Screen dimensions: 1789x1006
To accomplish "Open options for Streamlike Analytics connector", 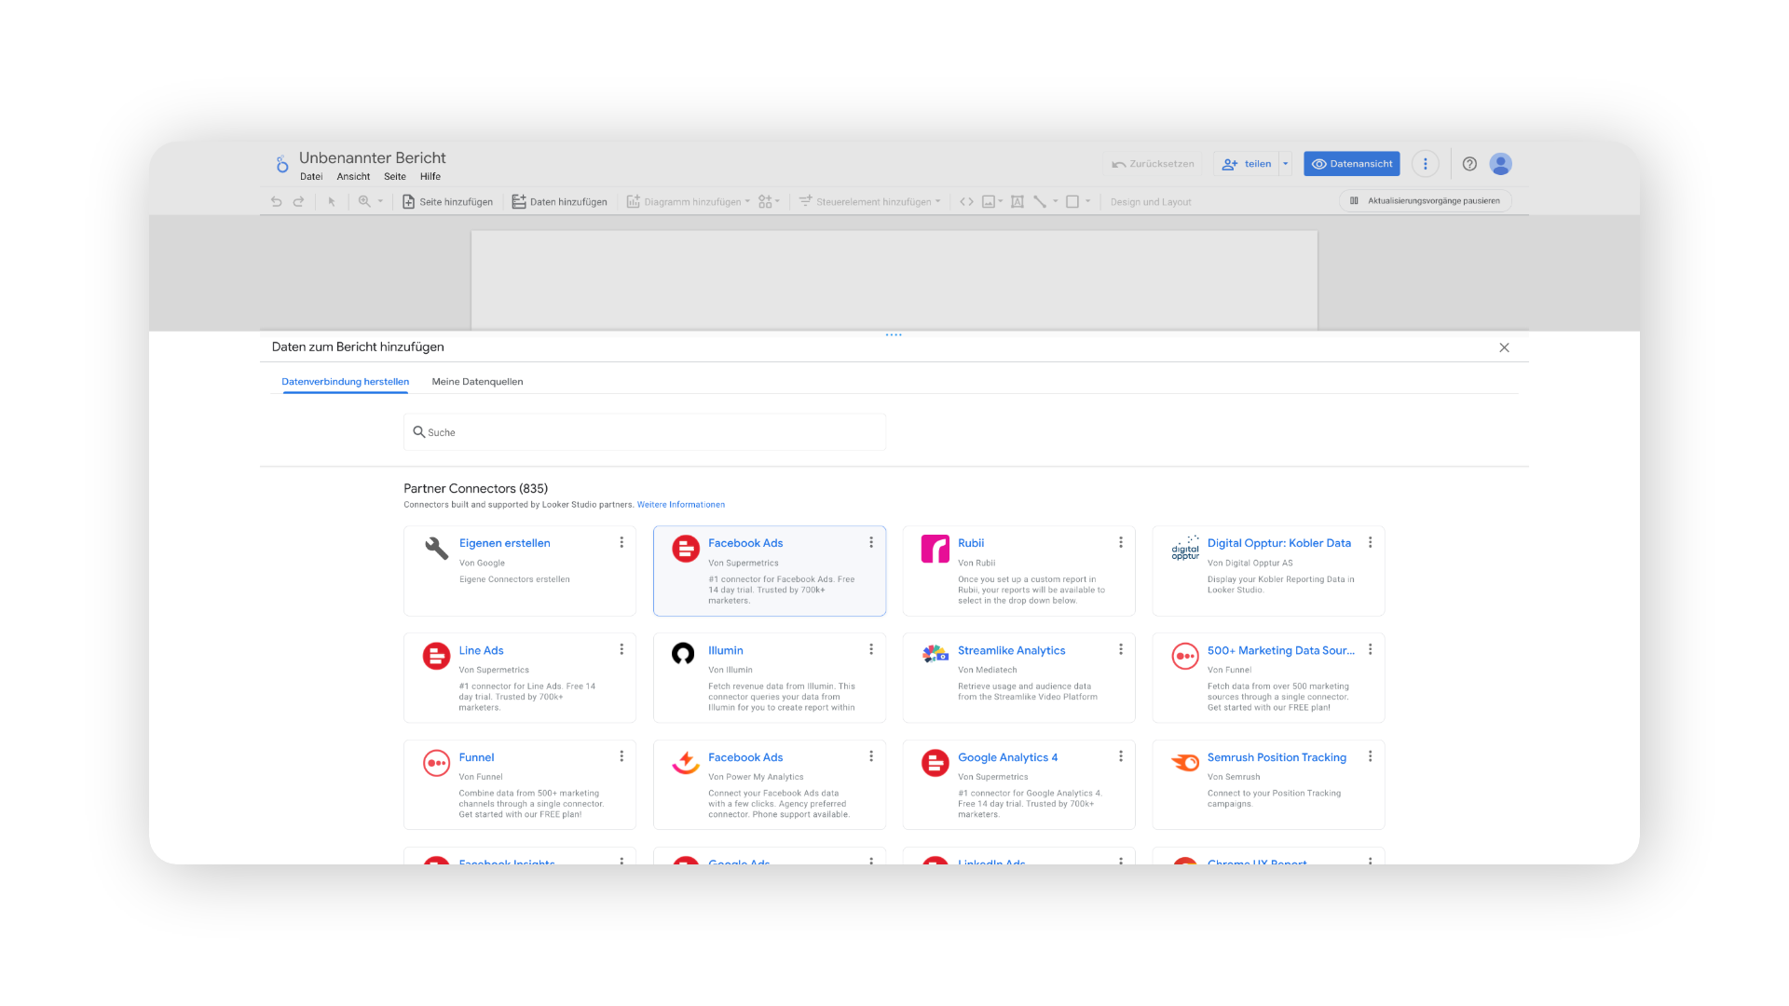I will [1121, 649].
